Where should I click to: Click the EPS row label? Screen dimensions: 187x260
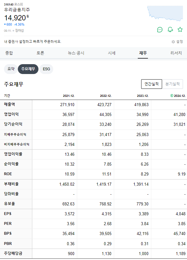[8, 214]
